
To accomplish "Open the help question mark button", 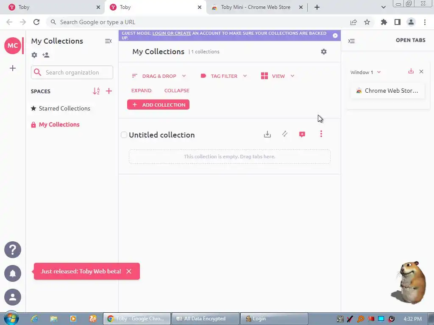I will pyautogui.click(x=12, y=250).
